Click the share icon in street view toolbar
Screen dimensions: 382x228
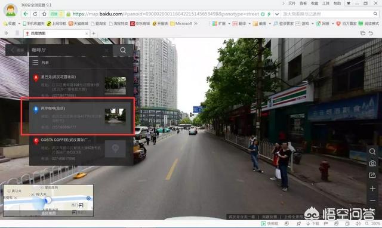372,175
